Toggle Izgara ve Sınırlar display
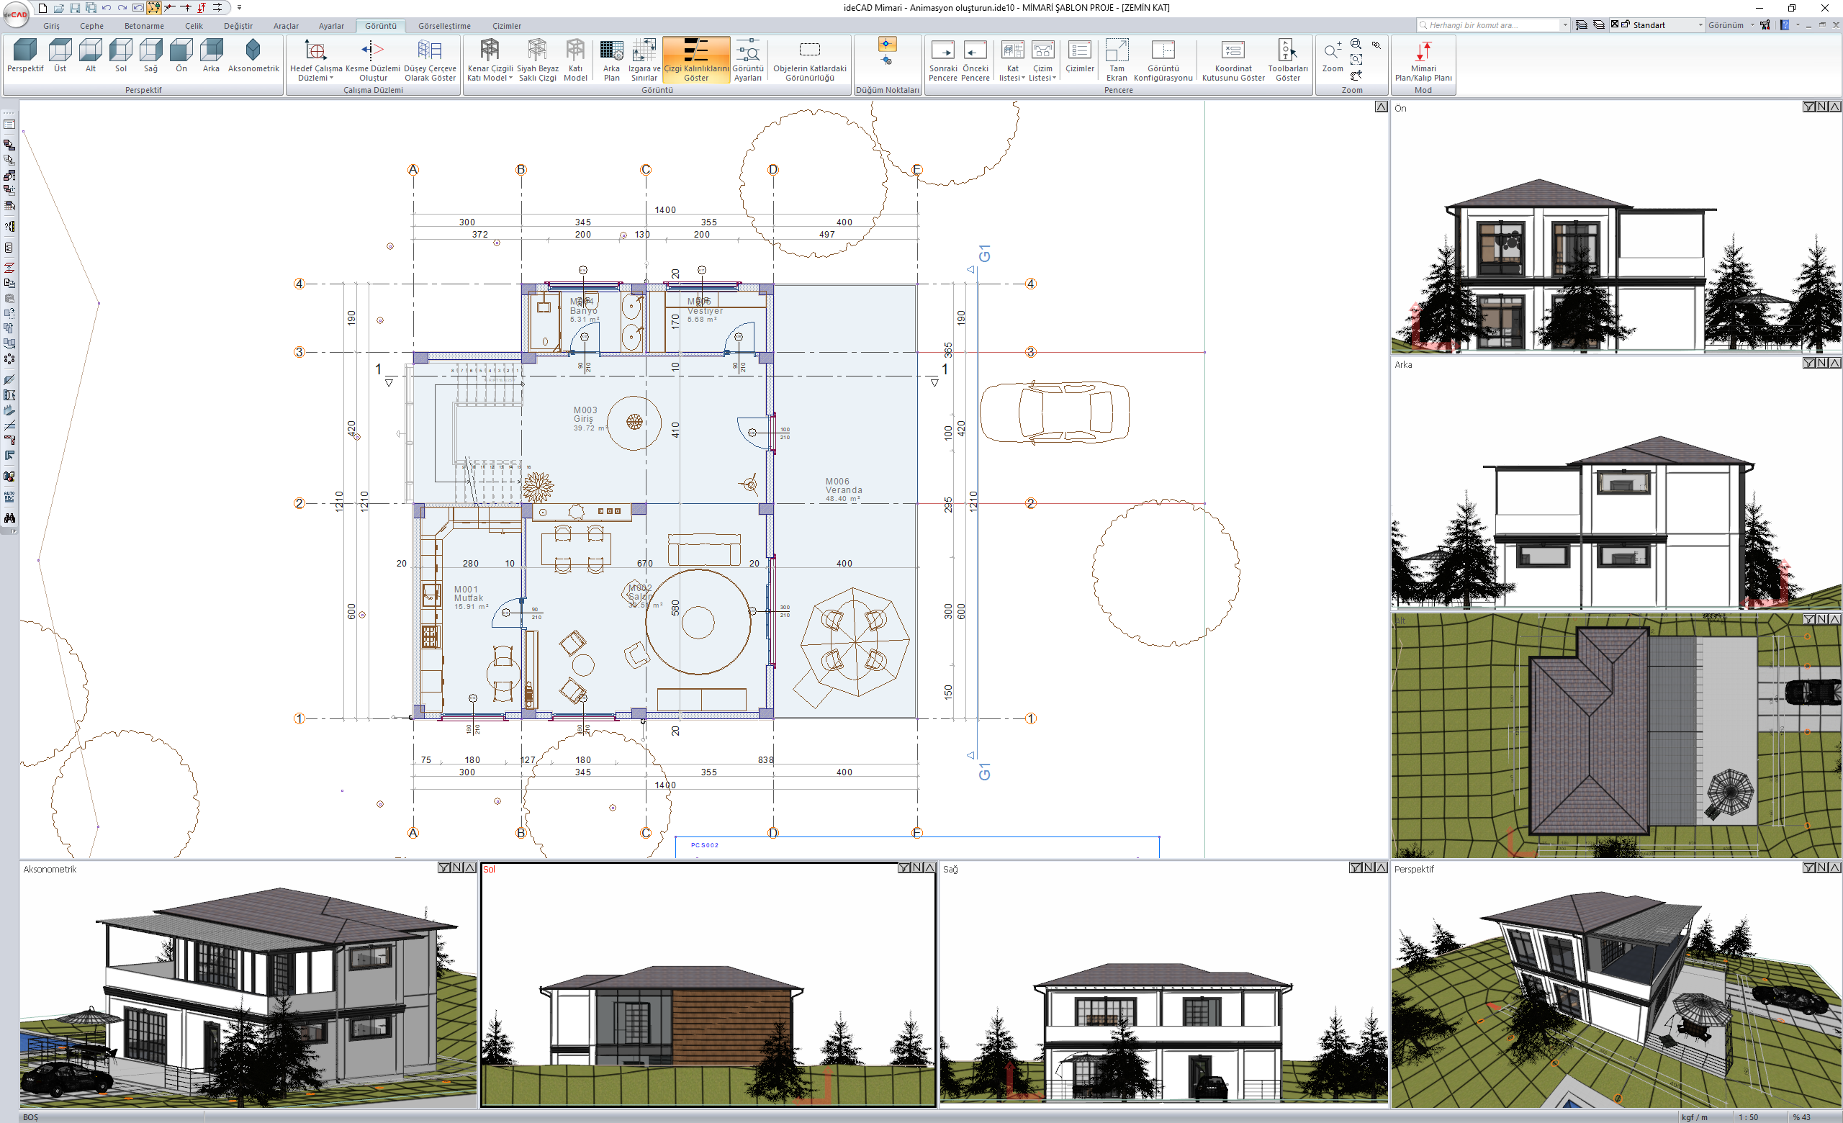Screen dimensions: 1843x1123 (644, 60)
